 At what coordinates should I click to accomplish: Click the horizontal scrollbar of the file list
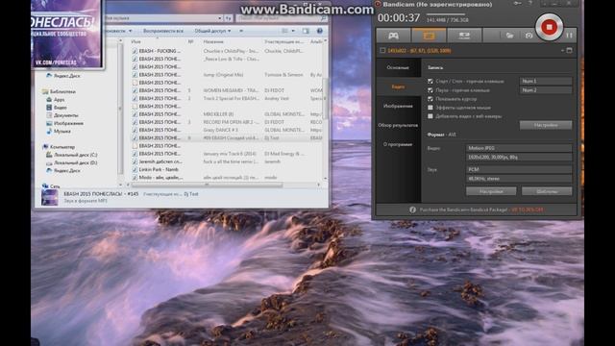tap(207, 185)
